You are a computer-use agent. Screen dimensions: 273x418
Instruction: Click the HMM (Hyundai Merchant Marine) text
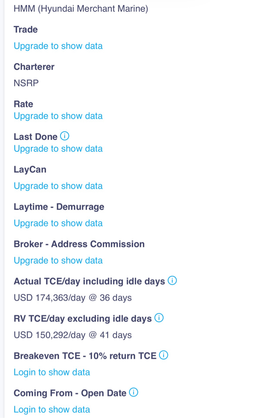point(81,9)
